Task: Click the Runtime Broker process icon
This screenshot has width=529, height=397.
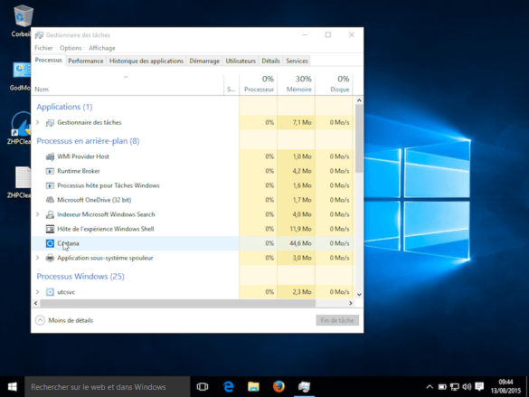Action: pyautogui.click(x=50, y=171)
